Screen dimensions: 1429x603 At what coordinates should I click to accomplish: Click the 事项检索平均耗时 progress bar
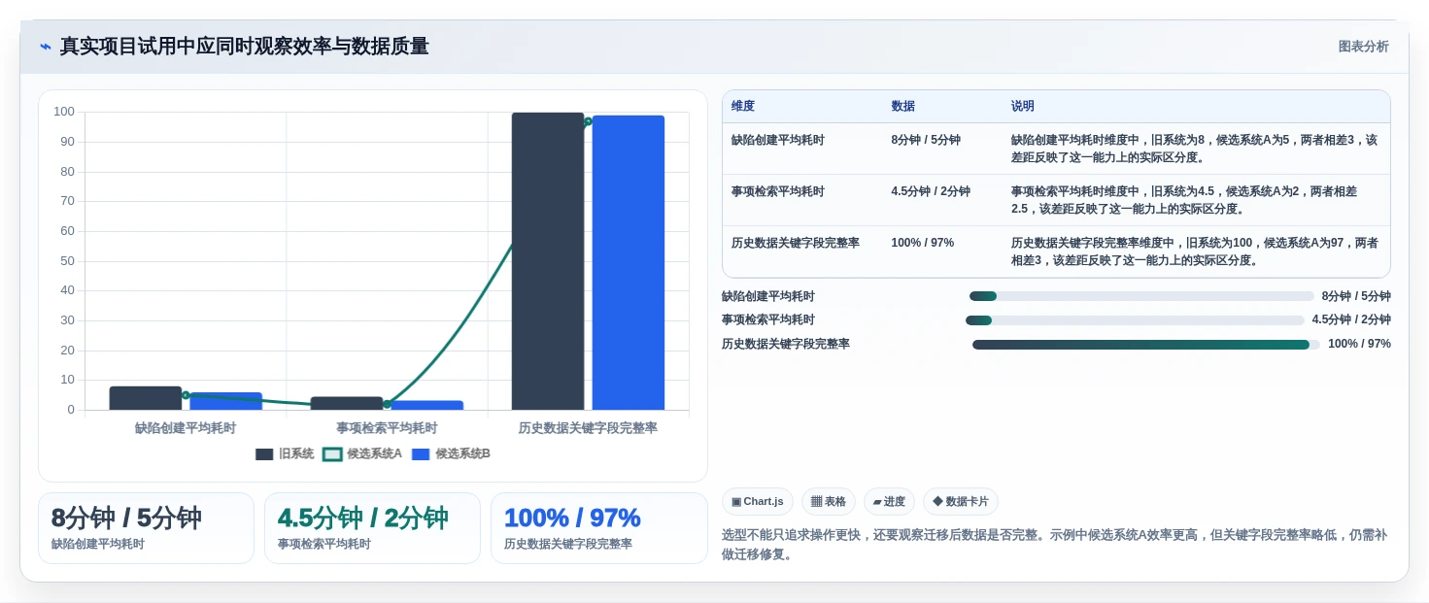click(1135, 320)
